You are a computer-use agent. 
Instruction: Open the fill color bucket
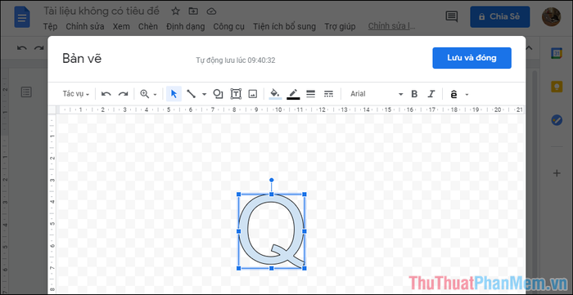tap(275, 94)
